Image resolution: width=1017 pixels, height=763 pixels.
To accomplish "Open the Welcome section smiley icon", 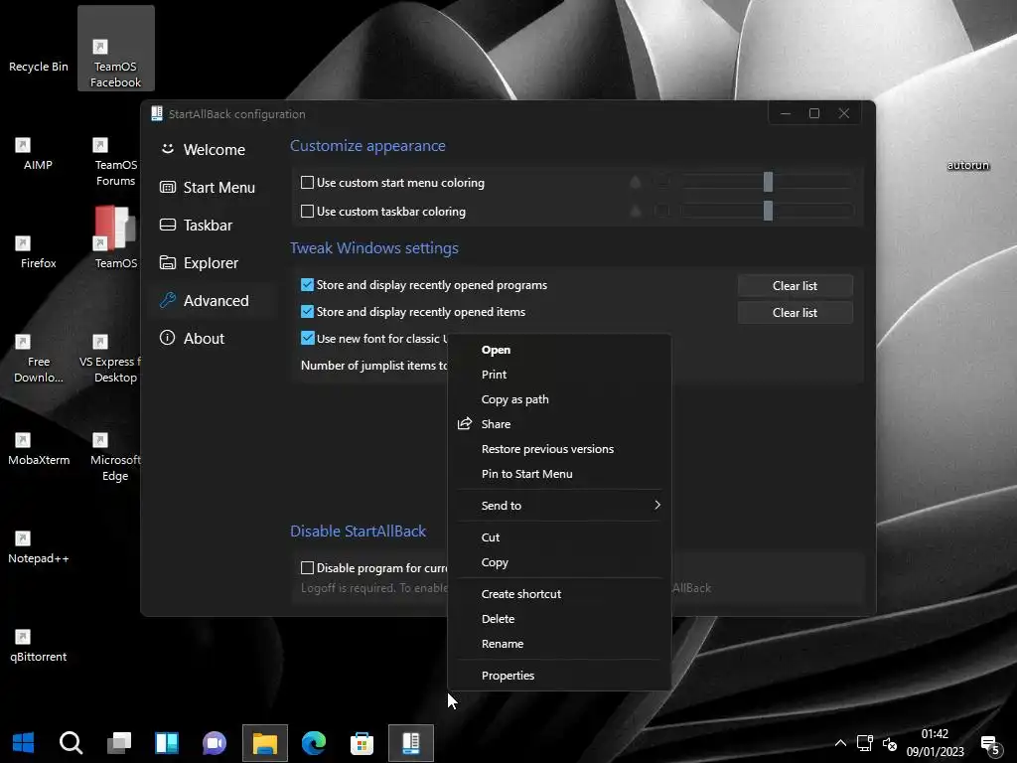I will tap(167, 149).
